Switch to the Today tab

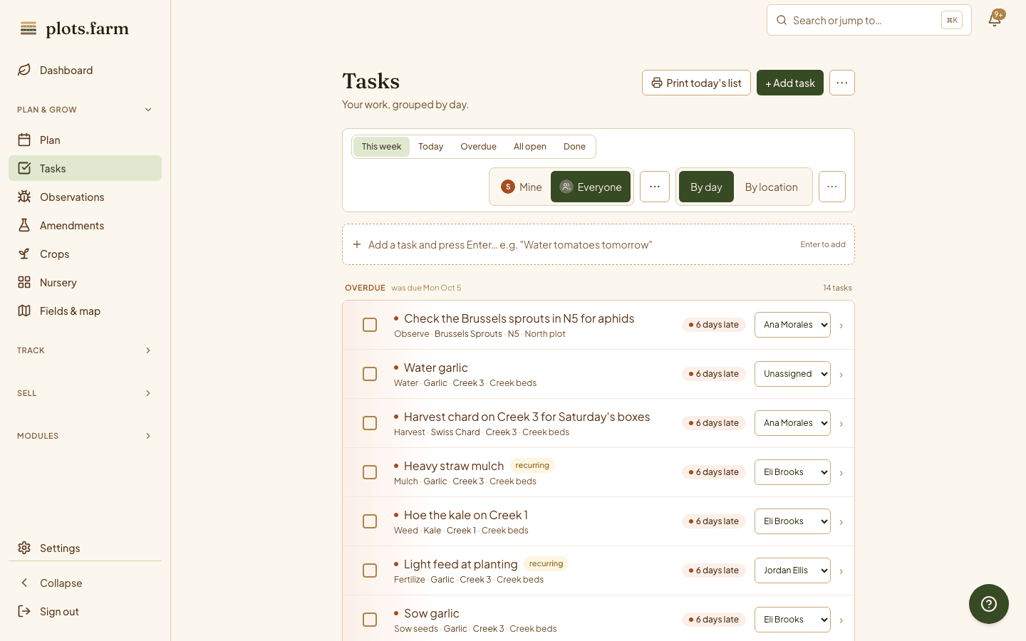coord(431,147)
